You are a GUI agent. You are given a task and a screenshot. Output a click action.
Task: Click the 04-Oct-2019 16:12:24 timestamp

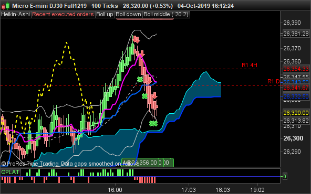click(x=205, y=6)
